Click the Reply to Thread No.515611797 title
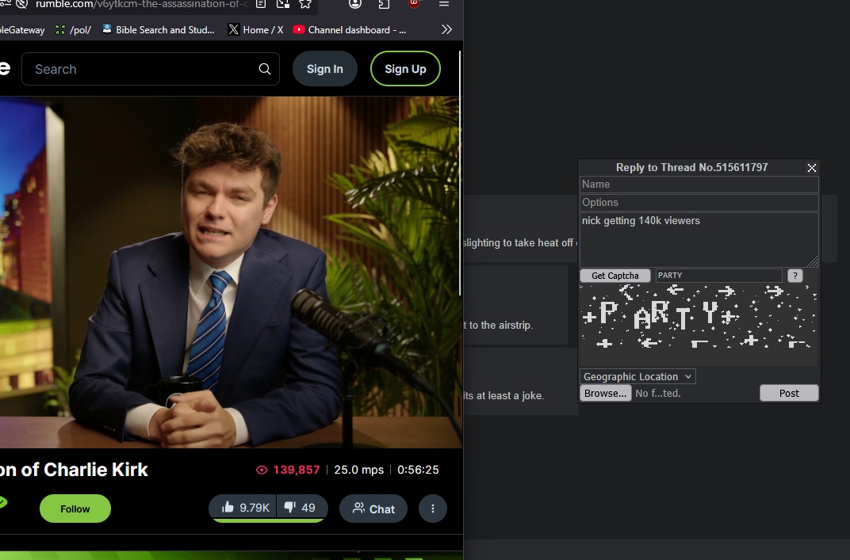This screenshot has width=850, height=560. pos(691,167)
